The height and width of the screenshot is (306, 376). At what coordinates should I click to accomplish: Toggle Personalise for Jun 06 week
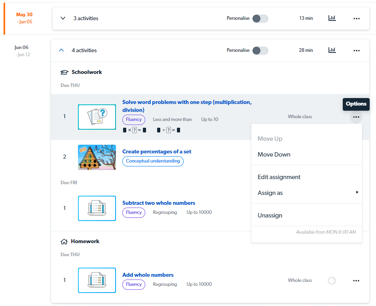tap(260, 50)
